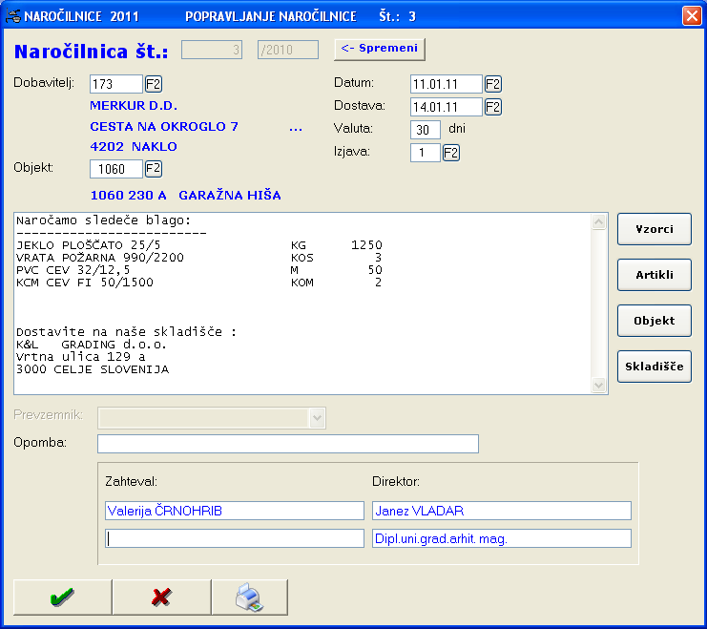Select the Valuta days input field

tap(426, 130)
